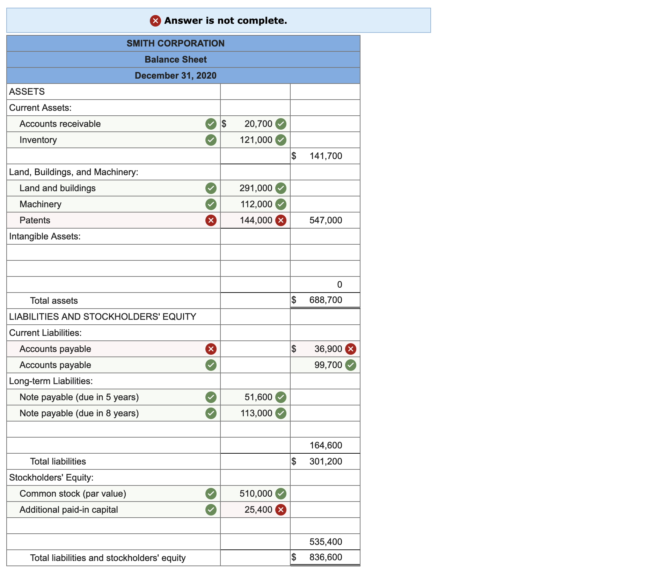Click the Total assets label
Screen dimensions: 656x569
click(x=54, y=301)
